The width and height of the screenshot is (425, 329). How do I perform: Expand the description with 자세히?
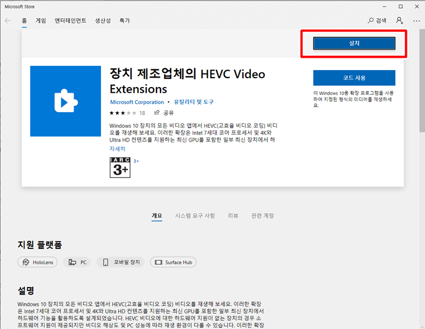point(117,149)
